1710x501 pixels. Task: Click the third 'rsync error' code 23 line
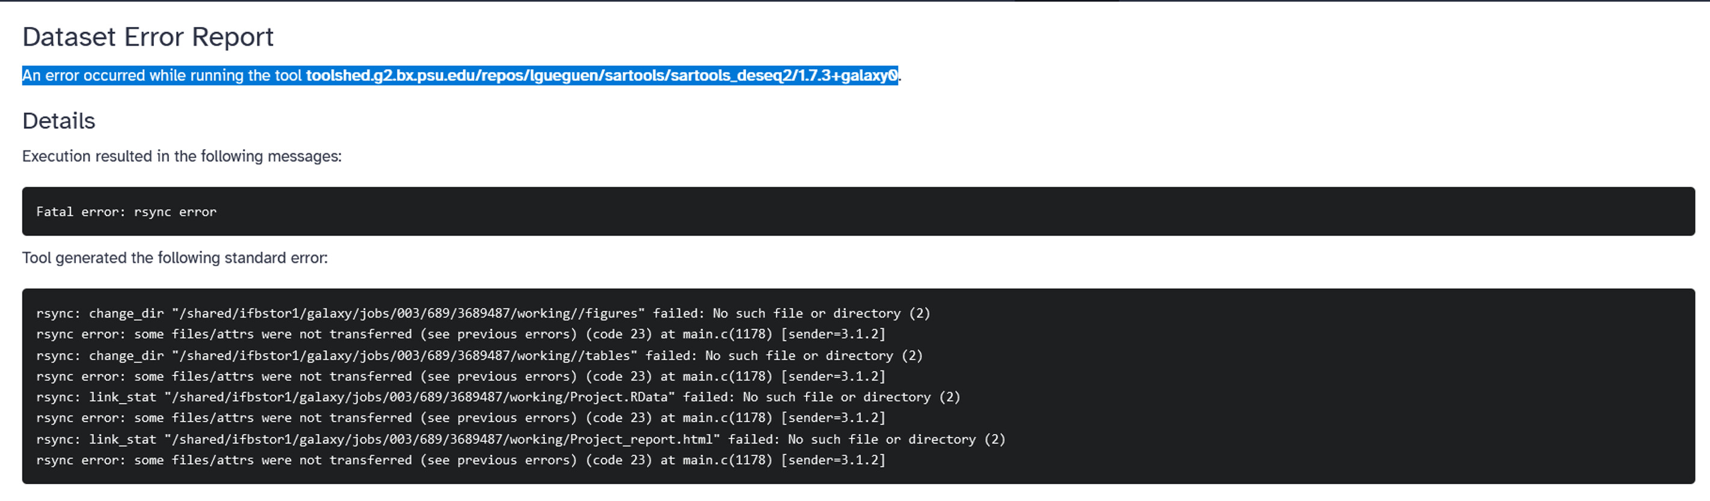coord(461,418)
